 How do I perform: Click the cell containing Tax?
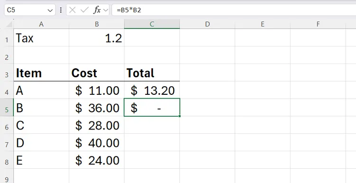tap(41, 37)
